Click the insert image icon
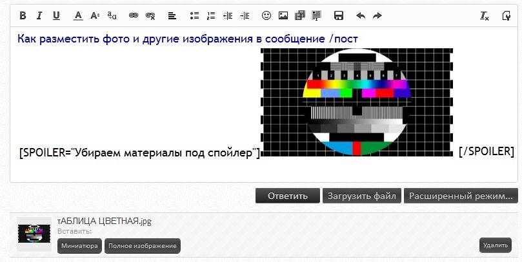This screenshot has height=262, width=522. [283, 15]
